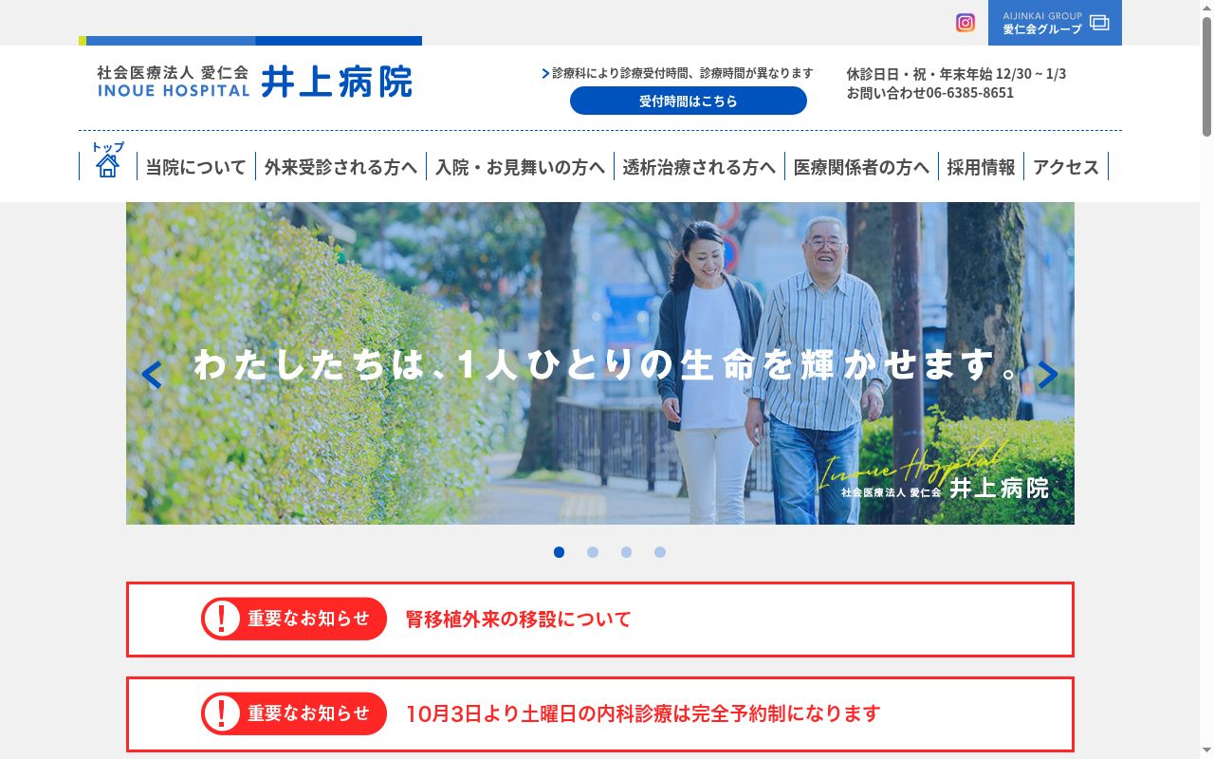1214x759 pixels.
Task: Show the previous slide with the left arrow
Action: point(152,376)
